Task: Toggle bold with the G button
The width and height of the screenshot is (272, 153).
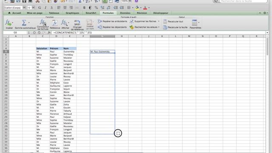Action: [x=40, y=8]
